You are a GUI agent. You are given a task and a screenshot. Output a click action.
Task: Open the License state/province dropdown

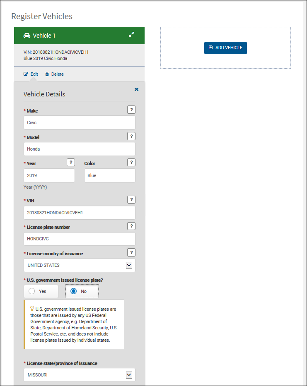pyautogui.click(x=80, y=375)
